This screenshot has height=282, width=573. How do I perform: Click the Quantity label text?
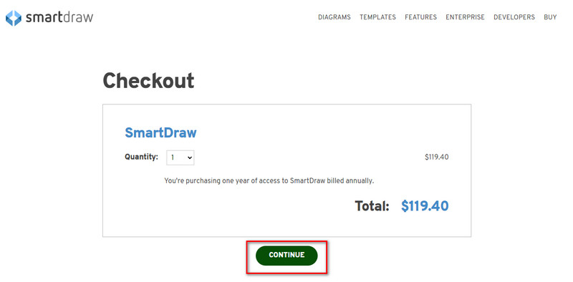(141, 157)
